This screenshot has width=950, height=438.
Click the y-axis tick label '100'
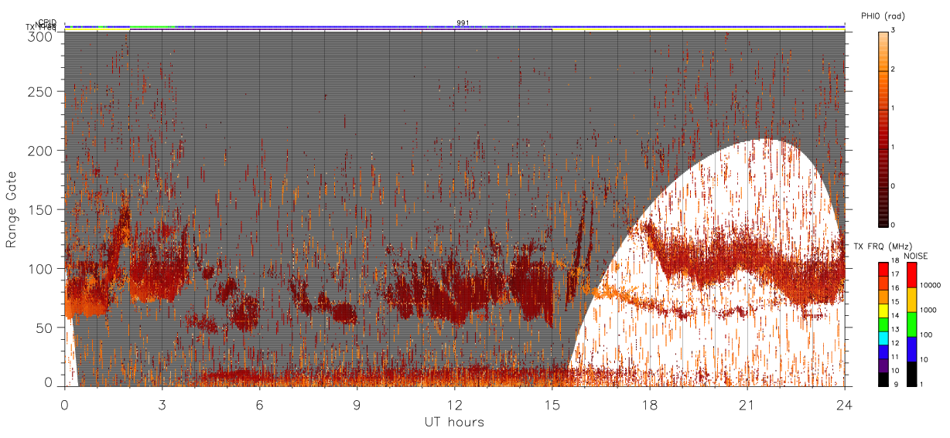(40, 269)
